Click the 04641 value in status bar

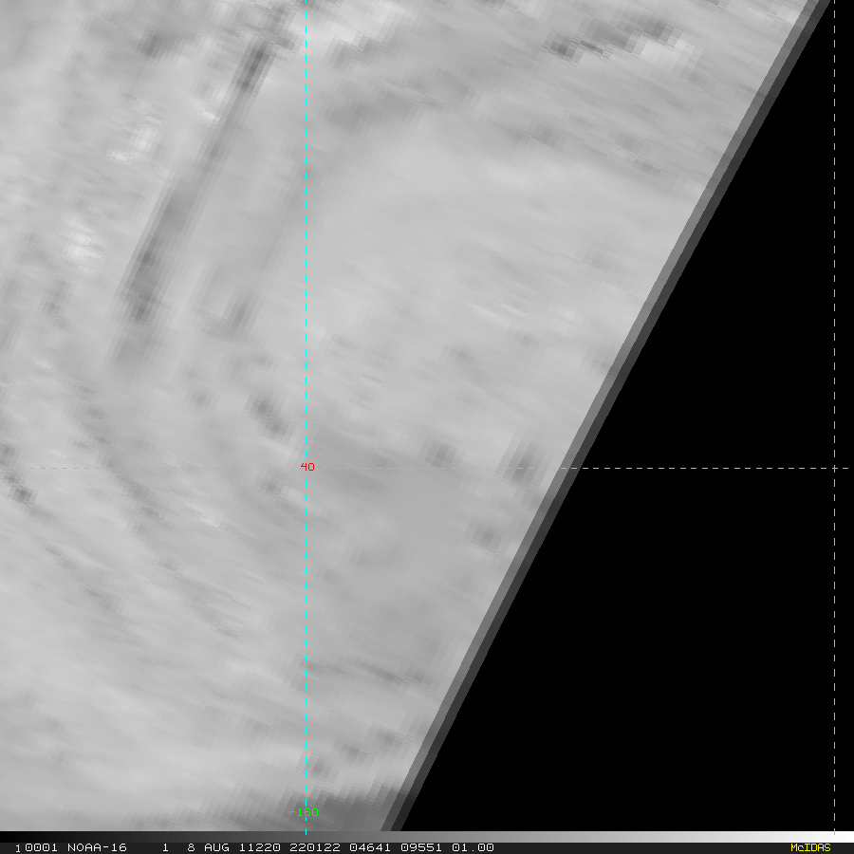[x=370, y=847]
